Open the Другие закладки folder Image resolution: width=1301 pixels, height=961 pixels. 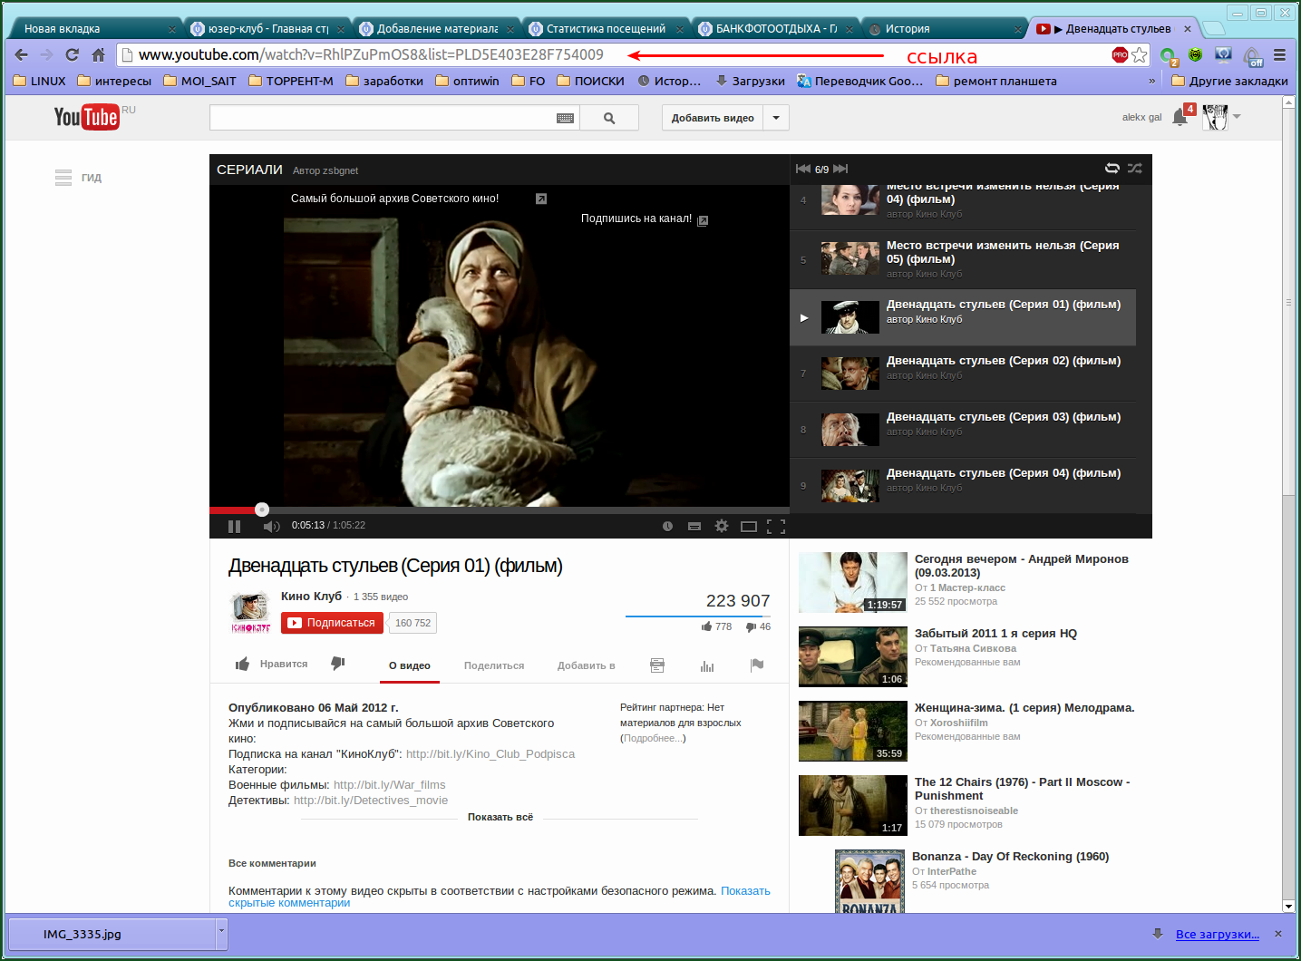click(x=1229, y=81)
